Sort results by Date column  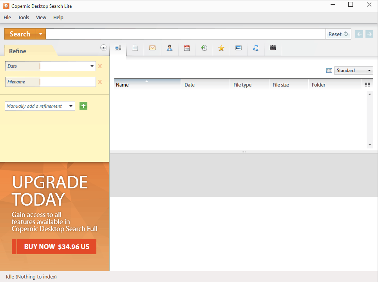pyautogui.click(x=205, y=85)
